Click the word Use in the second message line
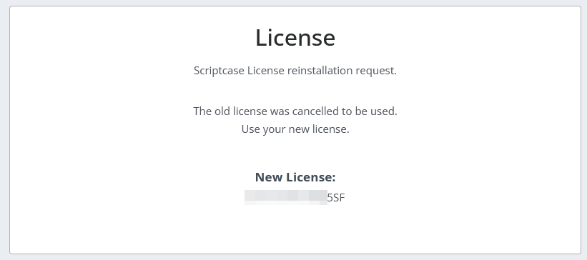The height and width of the screenshot is (260, 587). pyautogui.click(x=250, y=129)
